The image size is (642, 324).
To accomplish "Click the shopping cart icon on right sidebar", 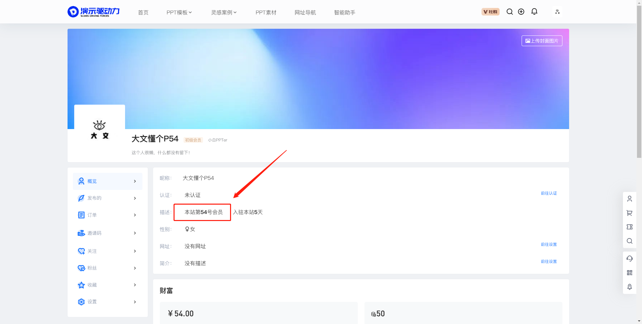I will pos(630,213).
